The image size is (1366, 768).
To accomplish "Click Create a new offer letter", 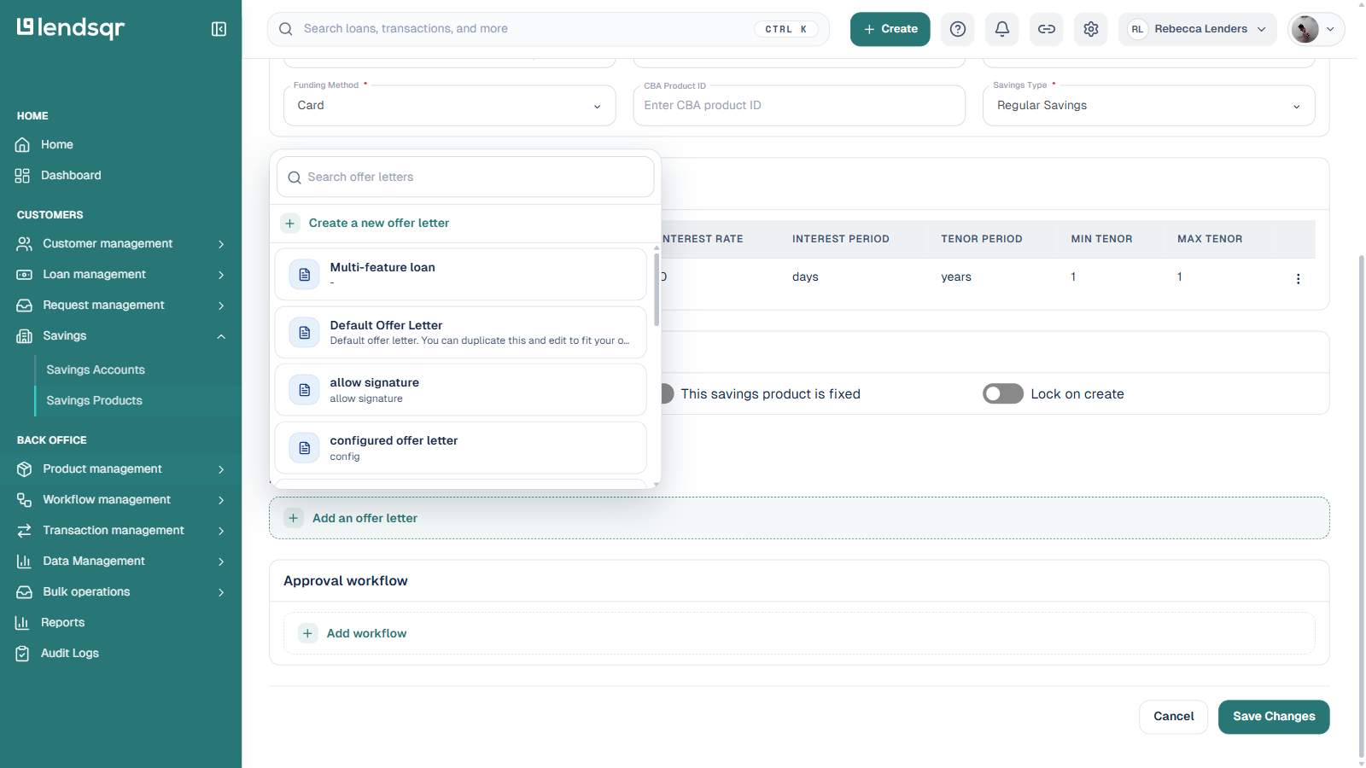I will click(378, 223).
